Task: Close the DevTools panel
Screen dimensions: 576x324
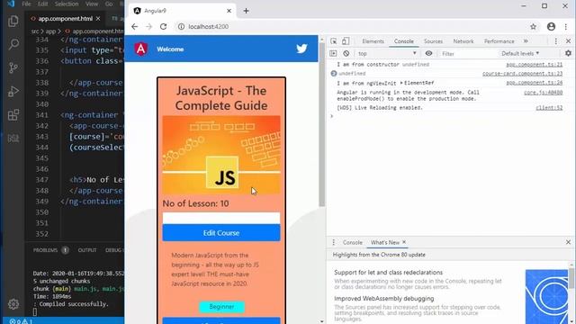Action: [x=568, y=41]
